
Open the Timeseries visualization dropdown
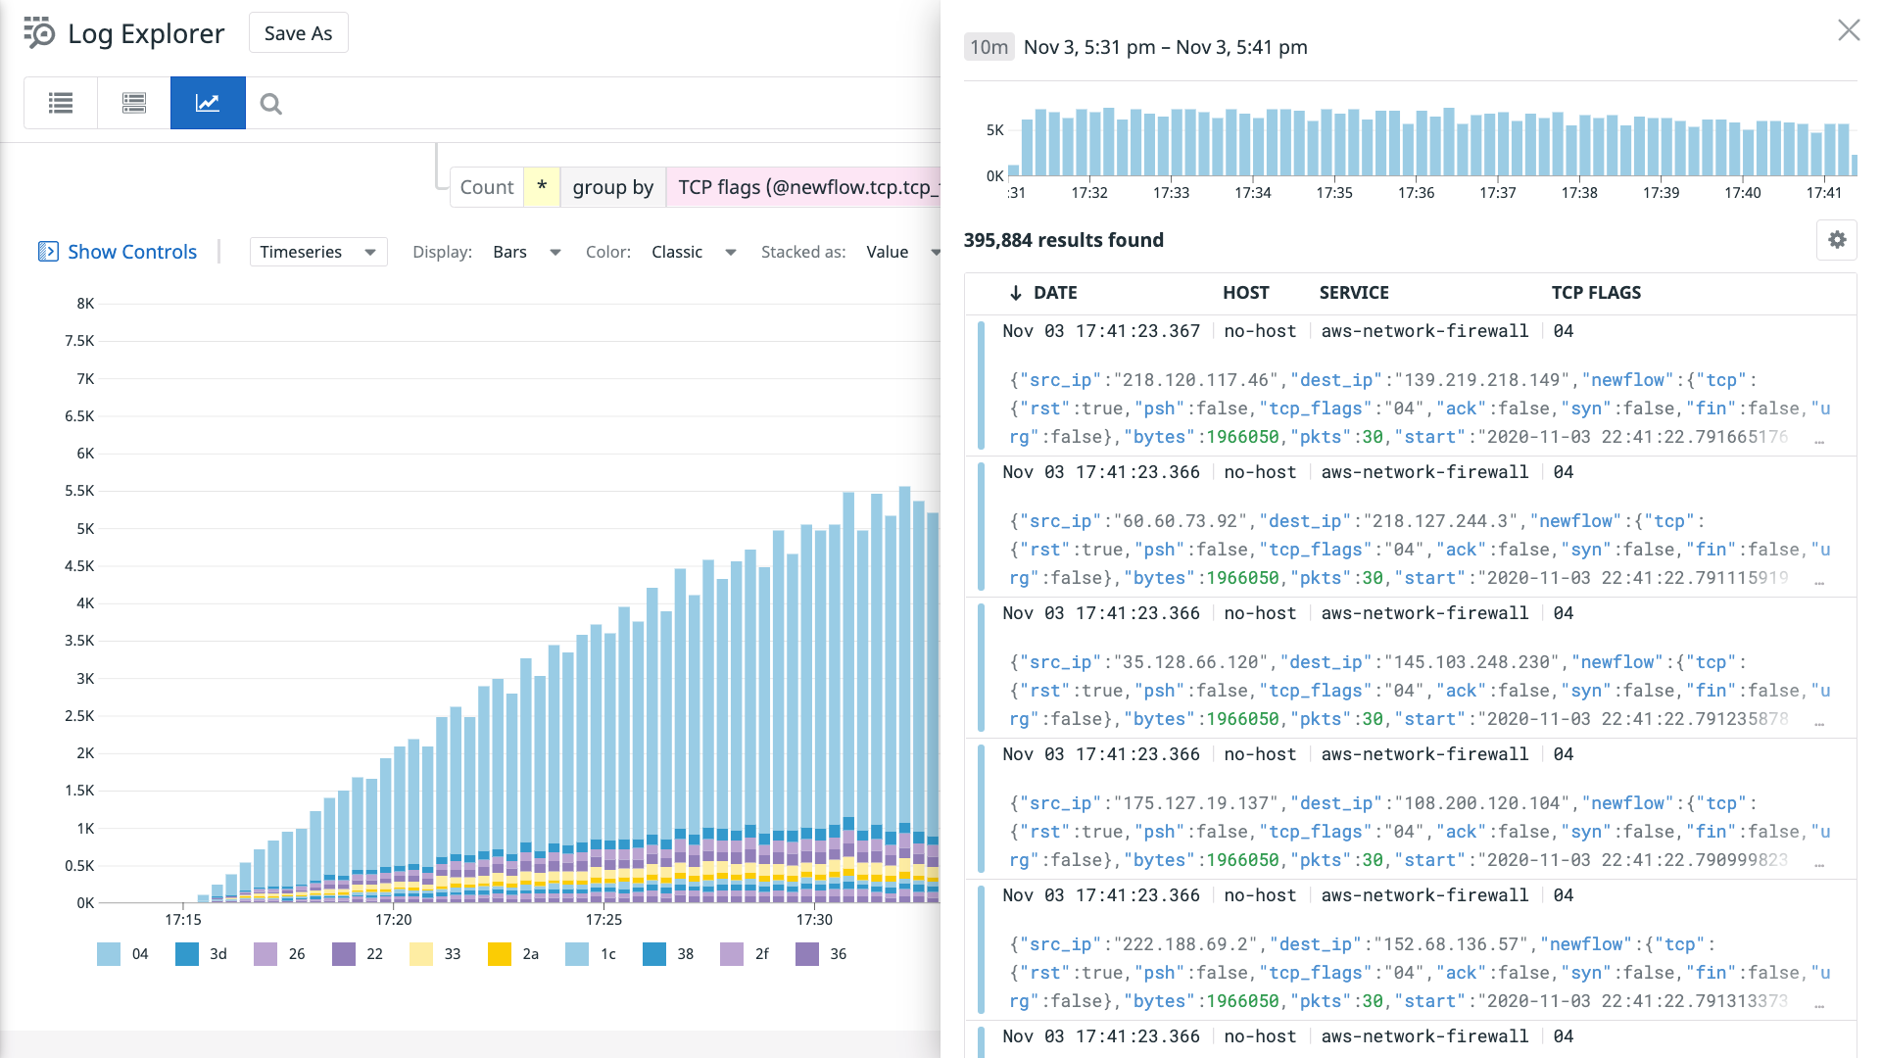[x=317, y=252]
